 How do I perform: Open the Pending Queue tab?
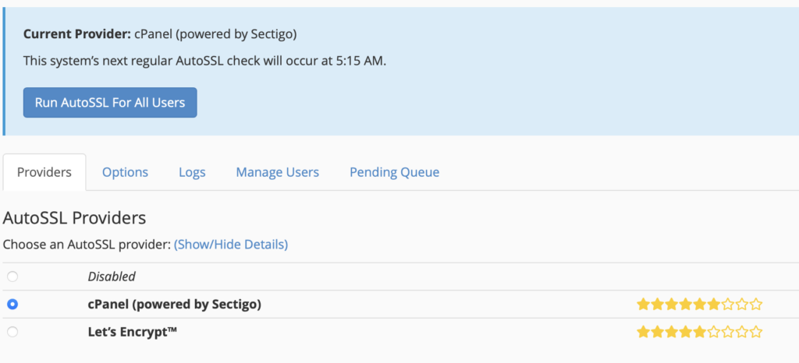394,172
